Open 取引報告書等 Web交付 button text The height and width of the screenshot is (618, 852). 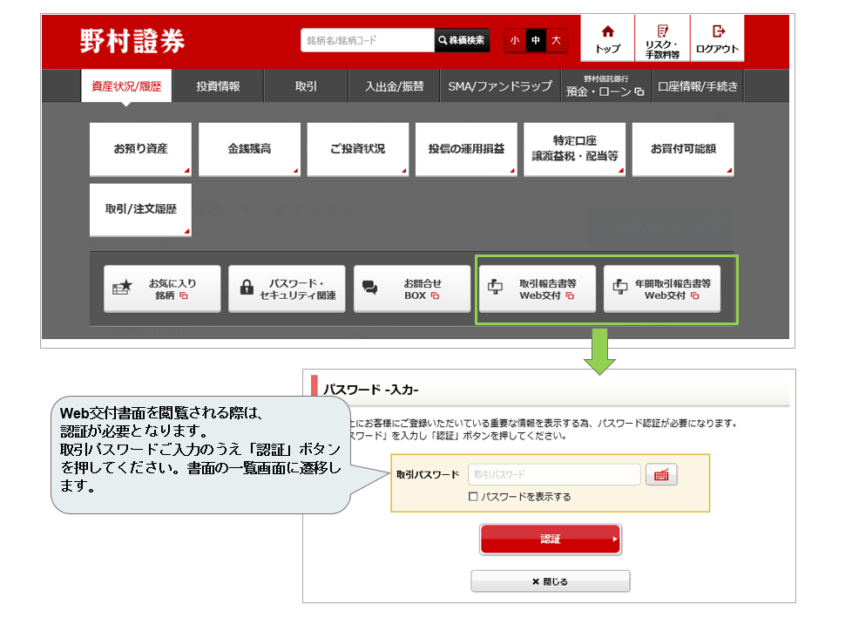tap(547, 289)
